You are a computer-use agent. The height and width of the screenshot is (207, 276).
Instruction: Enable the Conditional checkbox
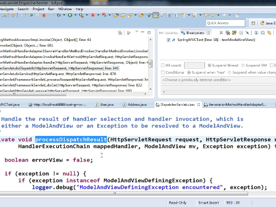(x=162, y=72)
